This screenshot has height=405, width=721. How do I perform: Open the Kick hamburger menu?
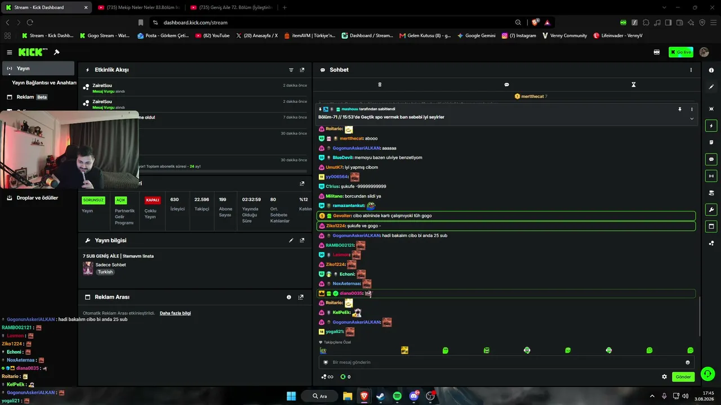[10, 52]
